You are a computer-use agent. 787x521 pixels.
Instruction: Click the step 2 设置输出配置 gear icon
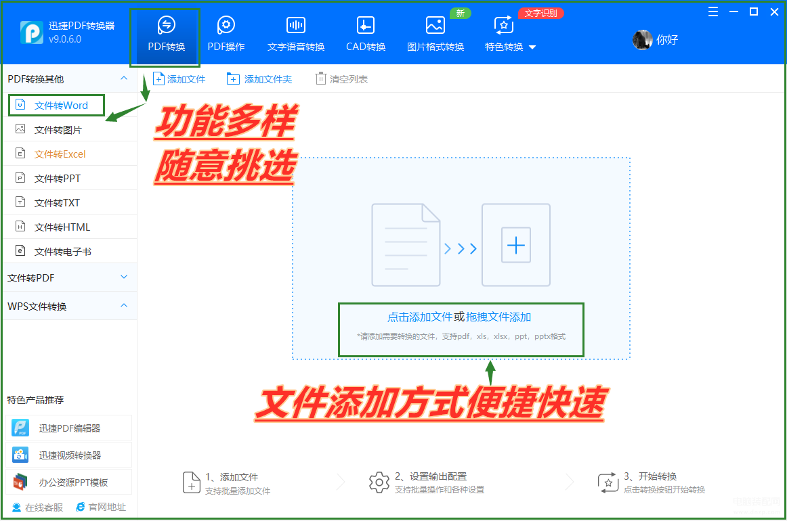[379, 482]
